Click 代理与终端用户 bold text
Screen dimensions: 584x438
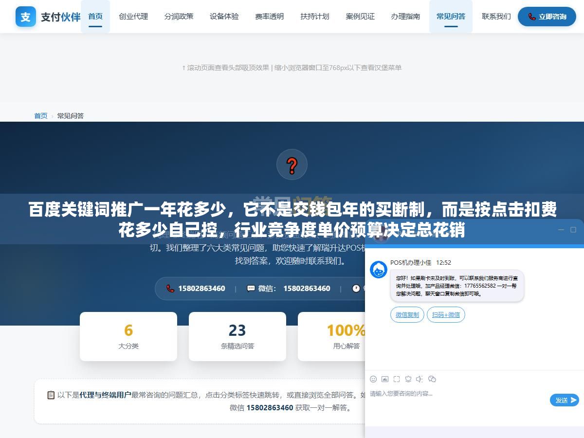coord(106,395)
